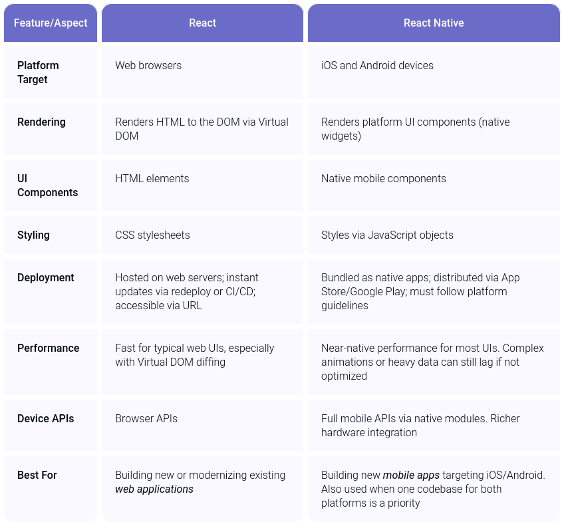Viewport: 564px width, 526px height.
Task: Click the Feature/Aspect column header
Action: pyautogui.click(x=51, y=23)
